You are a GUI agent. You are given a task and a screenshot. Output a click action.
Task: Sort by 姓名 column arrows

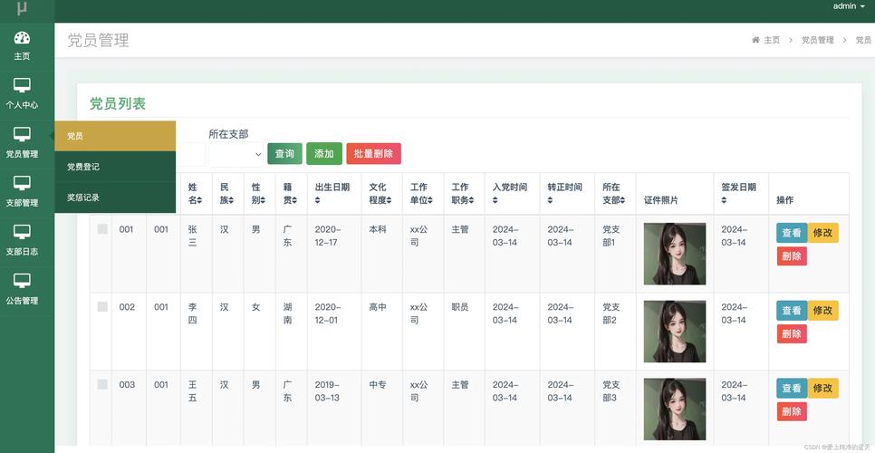tap(200, 200)
